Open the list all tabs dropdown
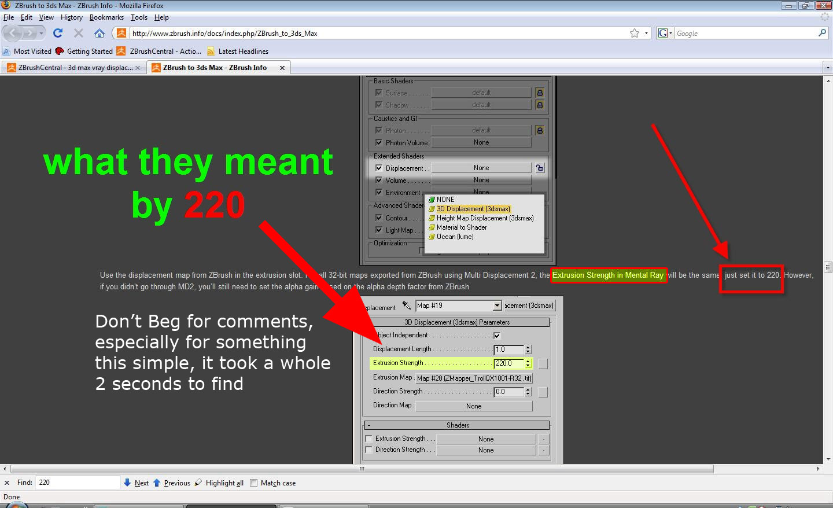This screenshot has width=833, height=508. point(827,68)
